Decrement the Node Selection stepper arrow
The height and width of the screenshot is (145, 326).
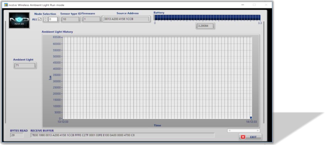(x=46, y=20)
